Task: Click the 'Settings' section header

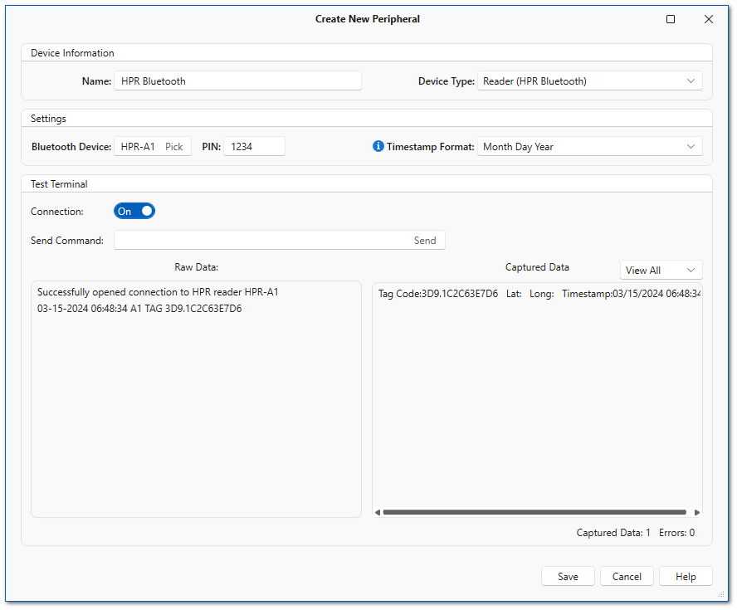Action: point(48,119)
